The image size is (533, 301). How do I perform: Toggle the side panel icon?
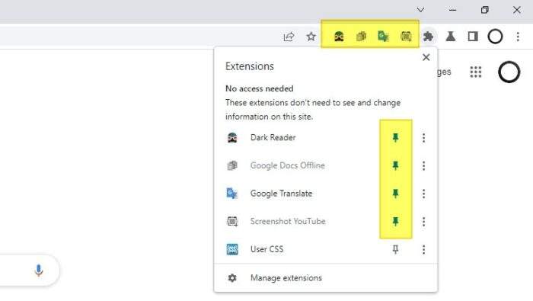[x=473, y=37]
